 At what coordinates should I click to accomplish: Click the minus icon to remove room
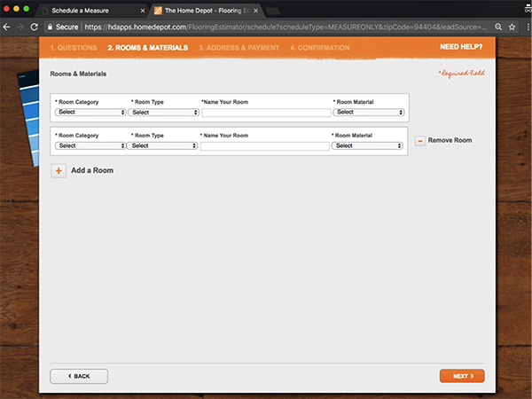point(420,140)
